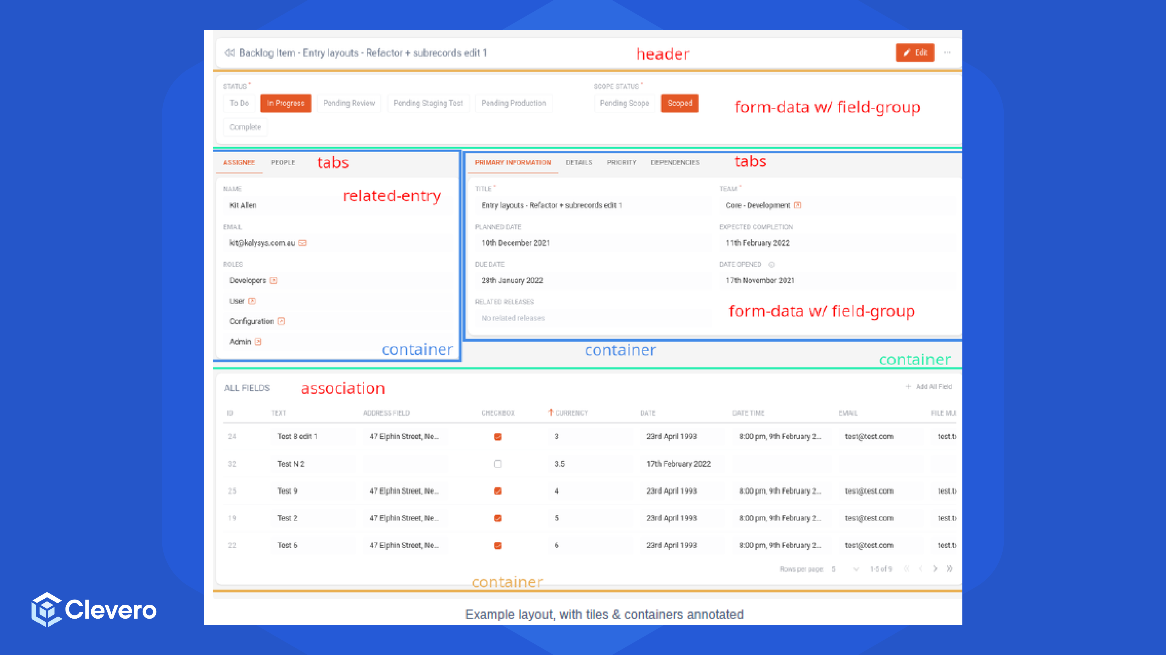This screenshot has height=655, width=1166.
Task: Click the info icon beside Date Opened
Action: coord(772,265)
